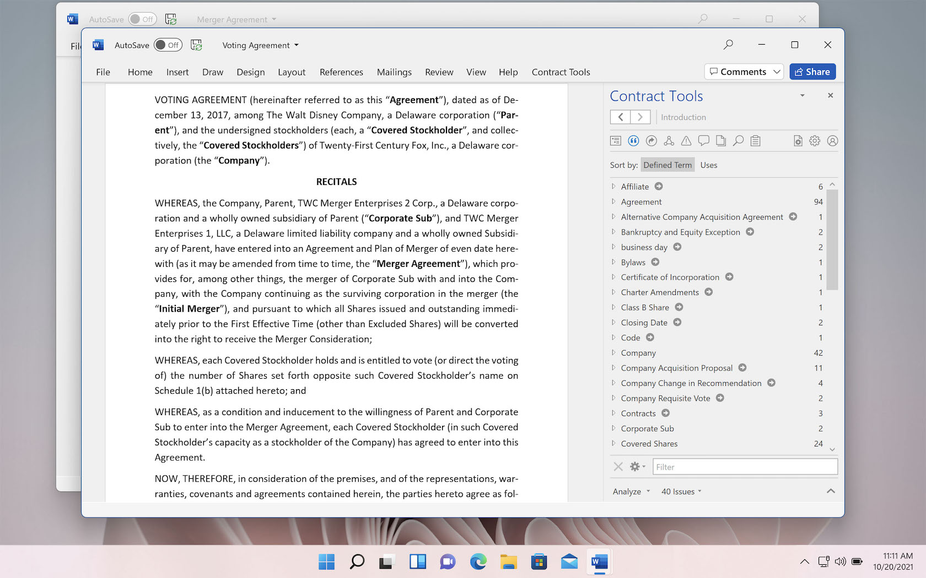This screenshot has width=926, height=578.
Task: Click the term list vertical scrollbar thumb
Action: tap(832, 239)
